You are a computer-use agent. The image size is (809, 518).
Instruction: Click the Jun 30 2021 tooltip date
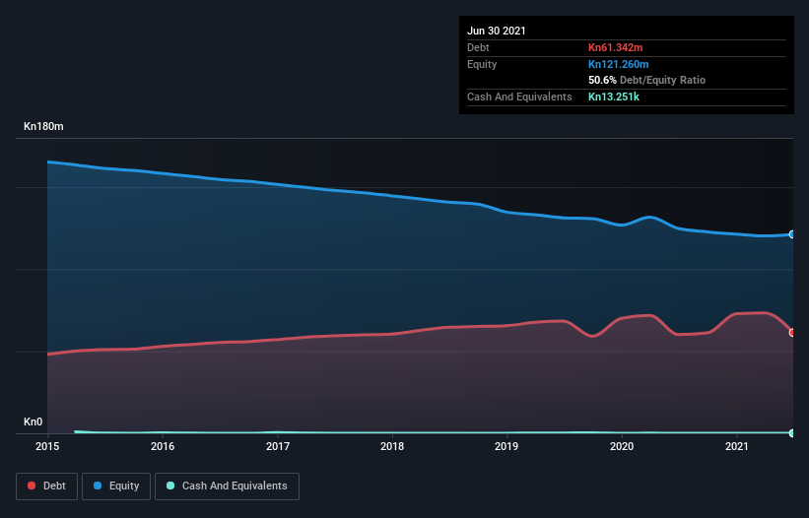click(x=497, y=31)
